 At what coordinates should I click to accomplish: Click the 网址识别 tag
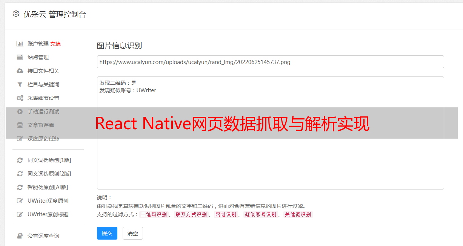coord(226,214)
